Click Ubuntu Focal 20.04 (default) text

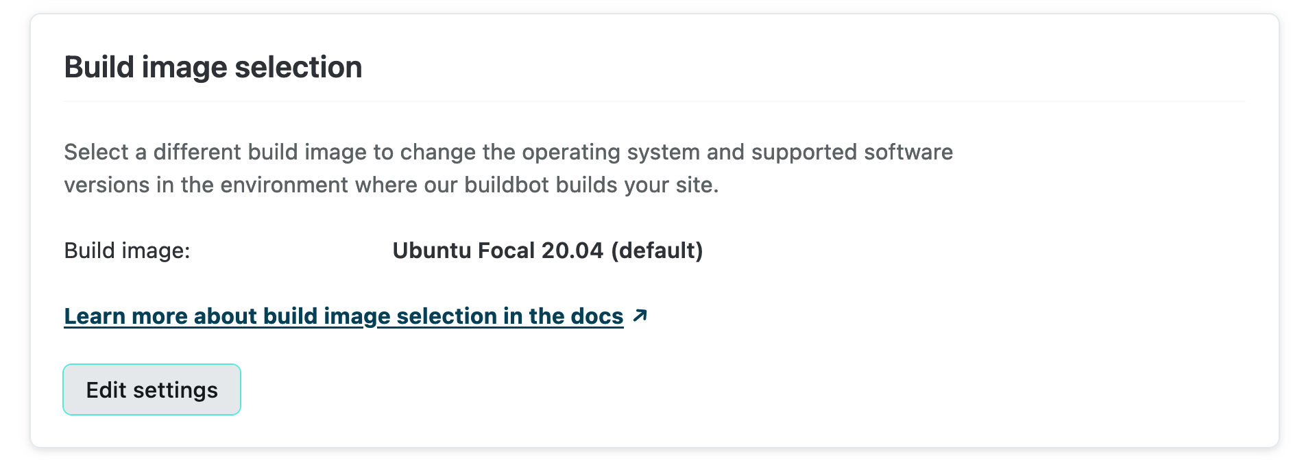coord(547,251)
